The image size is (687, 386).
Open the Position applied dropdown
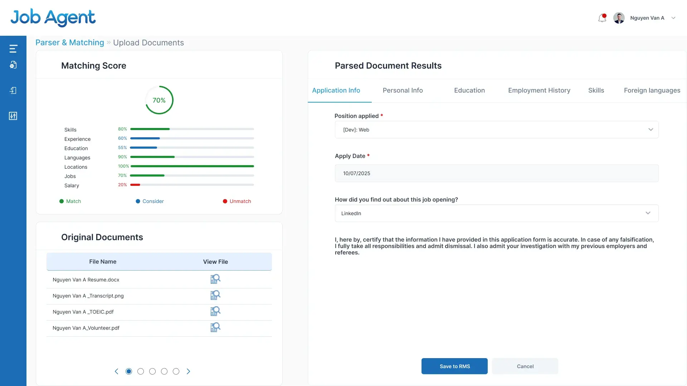click(x=497, y=130)
